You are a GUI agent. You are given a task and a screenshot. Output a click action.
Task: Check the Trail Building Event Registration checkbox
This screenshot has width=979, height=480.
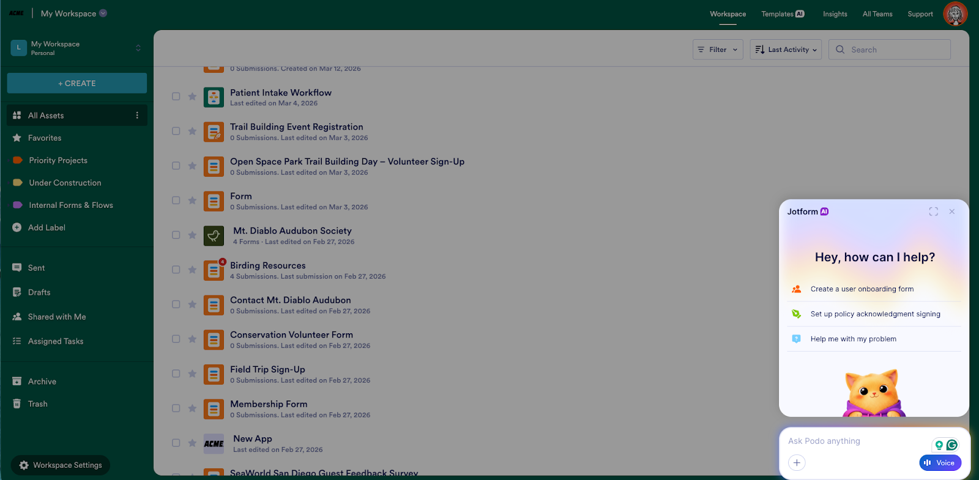[x=176, y=131]
